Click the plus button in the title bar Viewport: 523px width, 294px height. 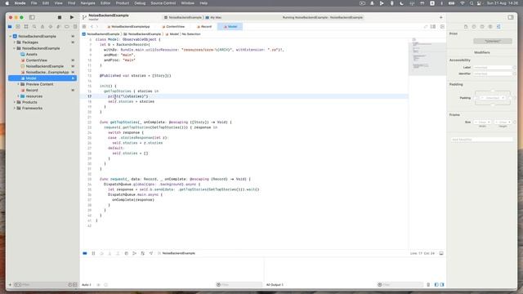[441, 17]
